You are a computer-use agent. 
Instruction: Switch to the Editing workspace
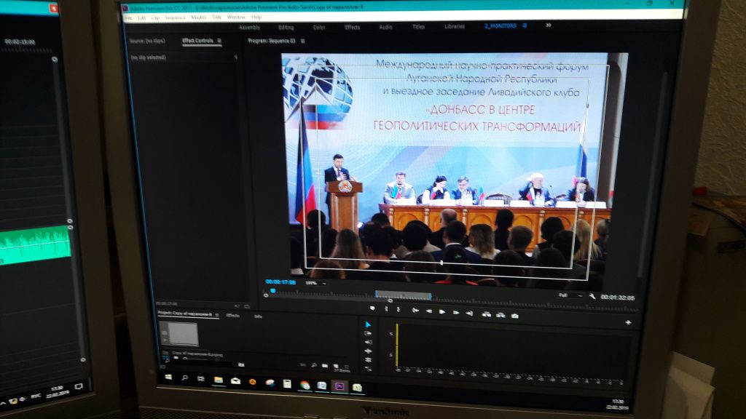click(x=286, y=28)
